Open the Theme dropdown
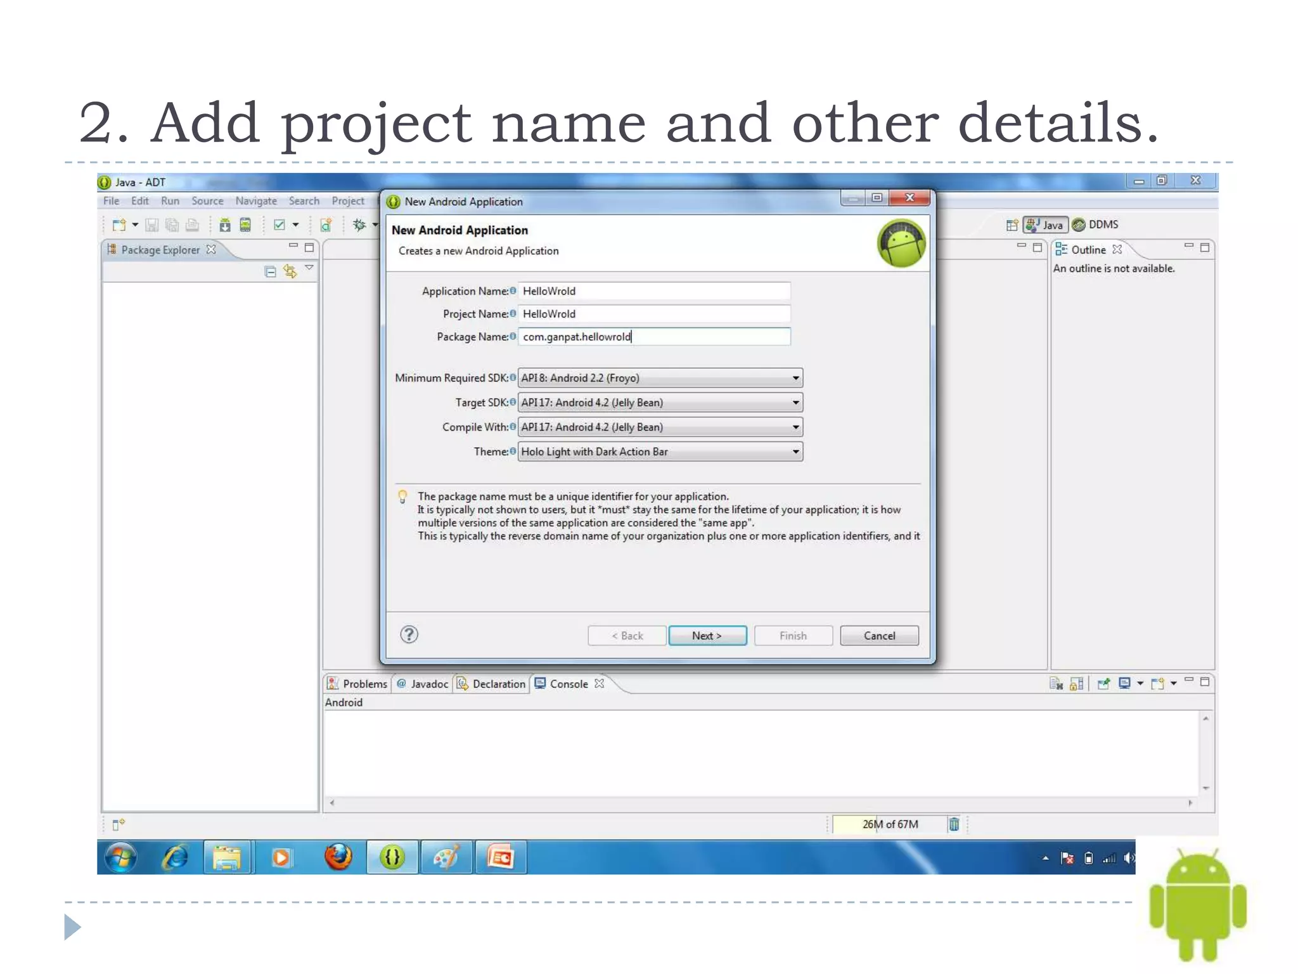 click(x=660, y=451)
